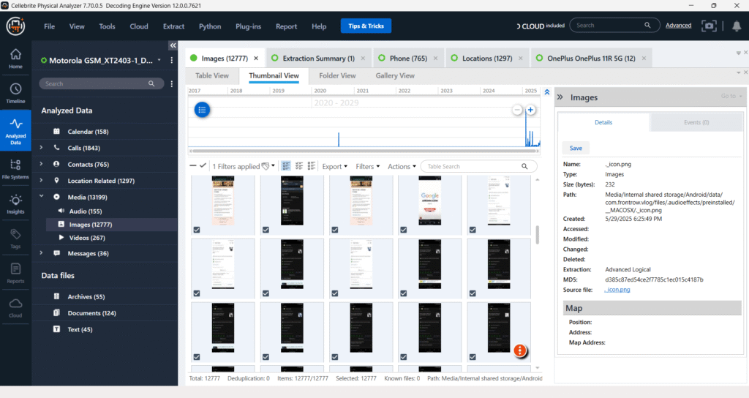Expand the Calls tree node
Image resolution: width=749 pixels, height=398 pixels.
tap(41, 148)
